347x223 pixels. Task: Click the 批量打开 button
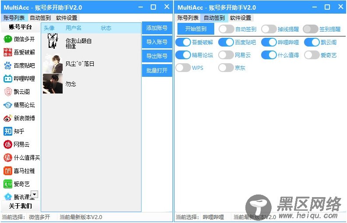tap(157, 71)
